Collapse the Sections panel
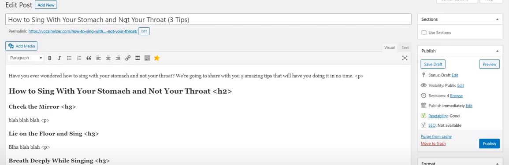Image resolution: width=509 pixels, height=165 pixels. click(497, 19)
